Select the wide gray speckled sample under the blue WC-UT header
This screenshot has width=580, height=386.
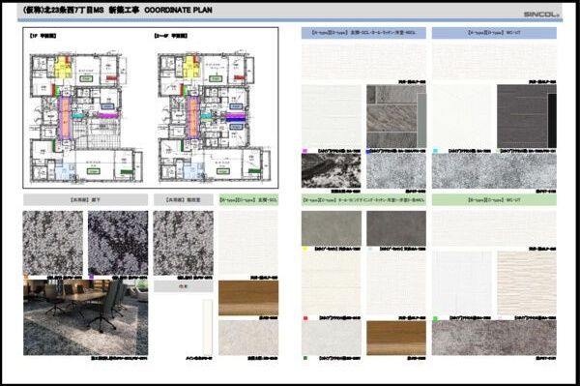(x=494, y=170)
